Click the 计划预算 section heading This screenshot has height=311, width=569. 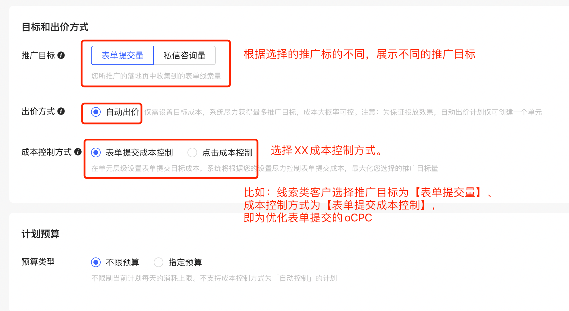click(x=40, y=234)
